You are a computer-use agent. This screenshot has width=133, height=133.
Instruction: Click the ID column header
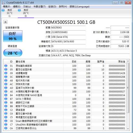tap(11, 61)
